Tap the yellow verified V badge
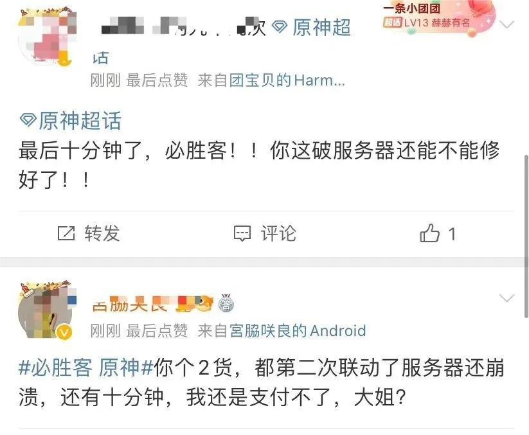Screen dimensions: 529x435 click(64, 332)
